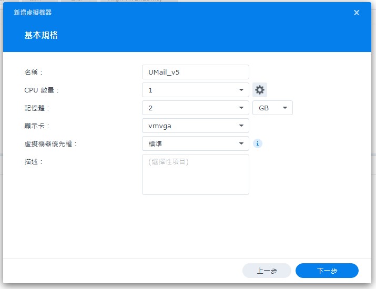Go back with the 上一步 button

(267, 271)
